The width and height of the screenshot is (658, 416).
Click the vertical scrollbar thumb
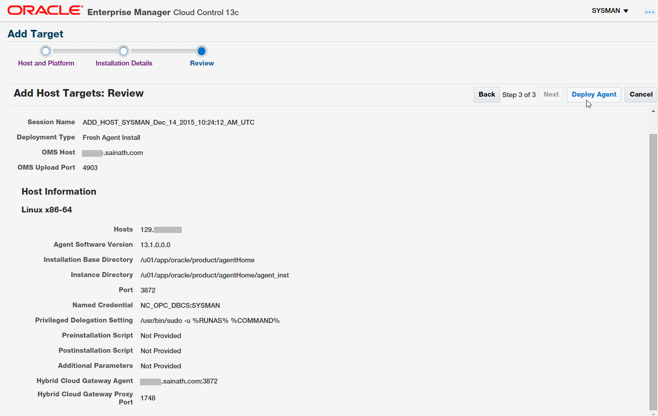(653, 272)
